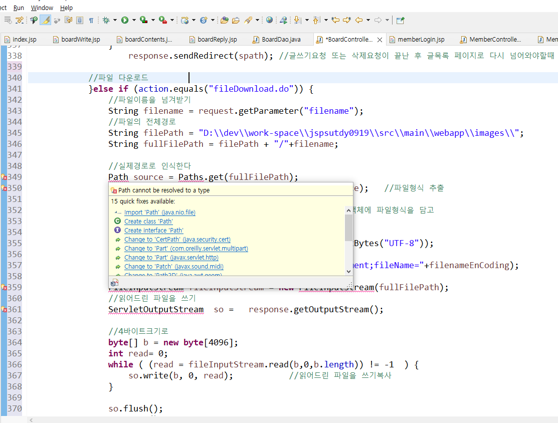Image resolution: width=558 pixels, height=423 pixels.
Task: Click the Back navigation yellow arrow
Action: (x=359, y=20)
